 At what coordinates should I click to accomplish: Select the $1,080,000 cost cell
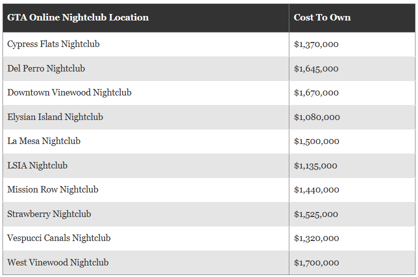click(317, 117)
